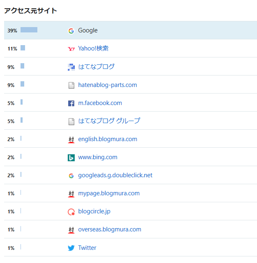Open the googleads.g.doubleclick.net link
This screenshot has width=257, height=263.
(115, 175)
